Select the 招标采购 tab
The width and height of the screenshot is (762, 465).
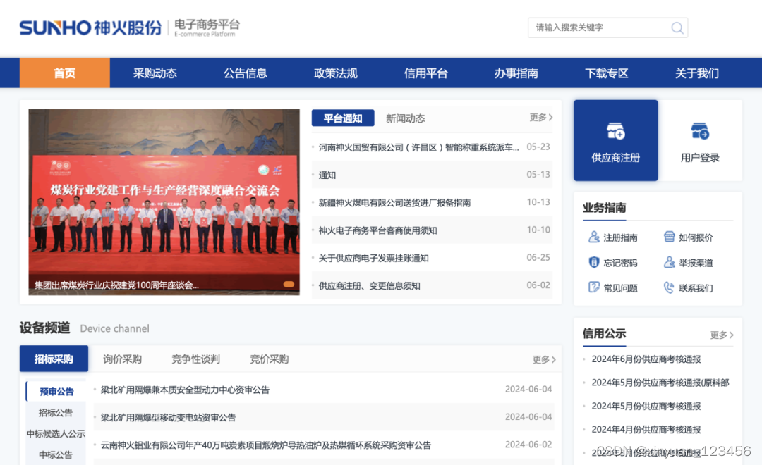54,359
